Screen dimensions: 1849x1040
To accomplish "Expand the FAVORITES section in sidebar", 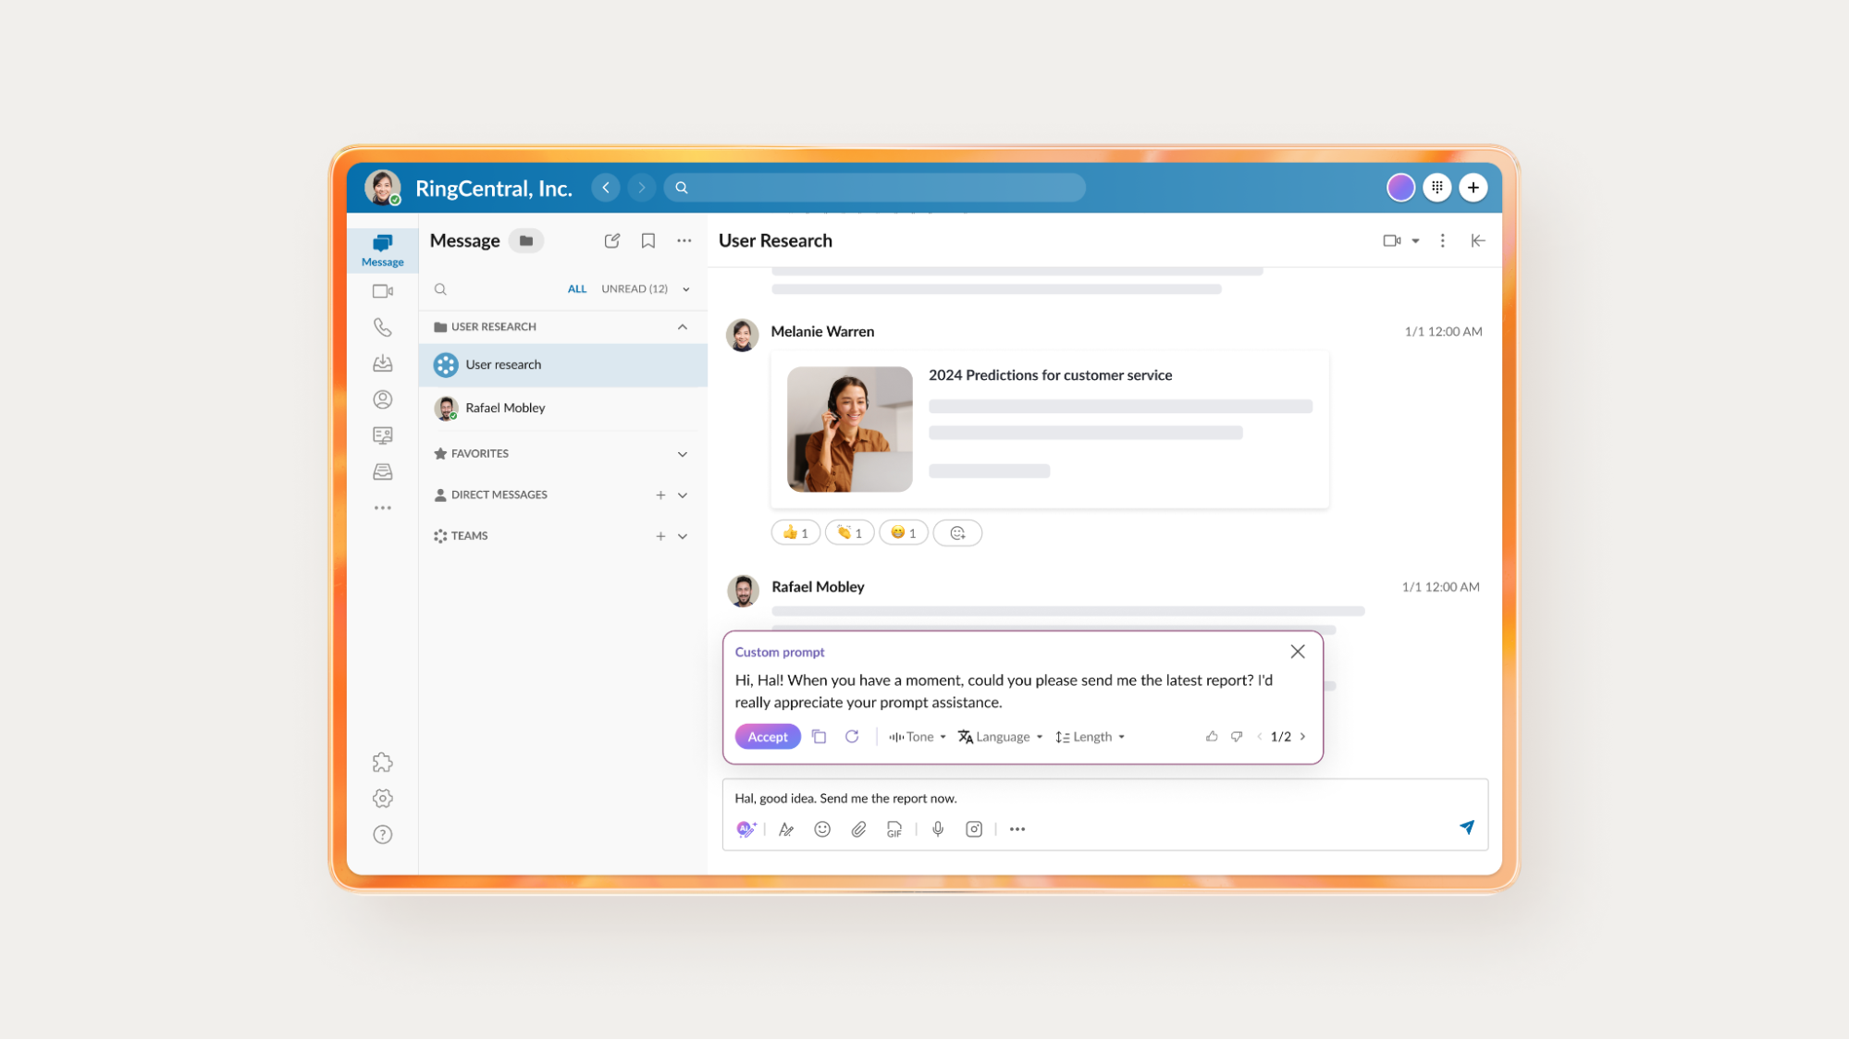I will click(684, 452).
